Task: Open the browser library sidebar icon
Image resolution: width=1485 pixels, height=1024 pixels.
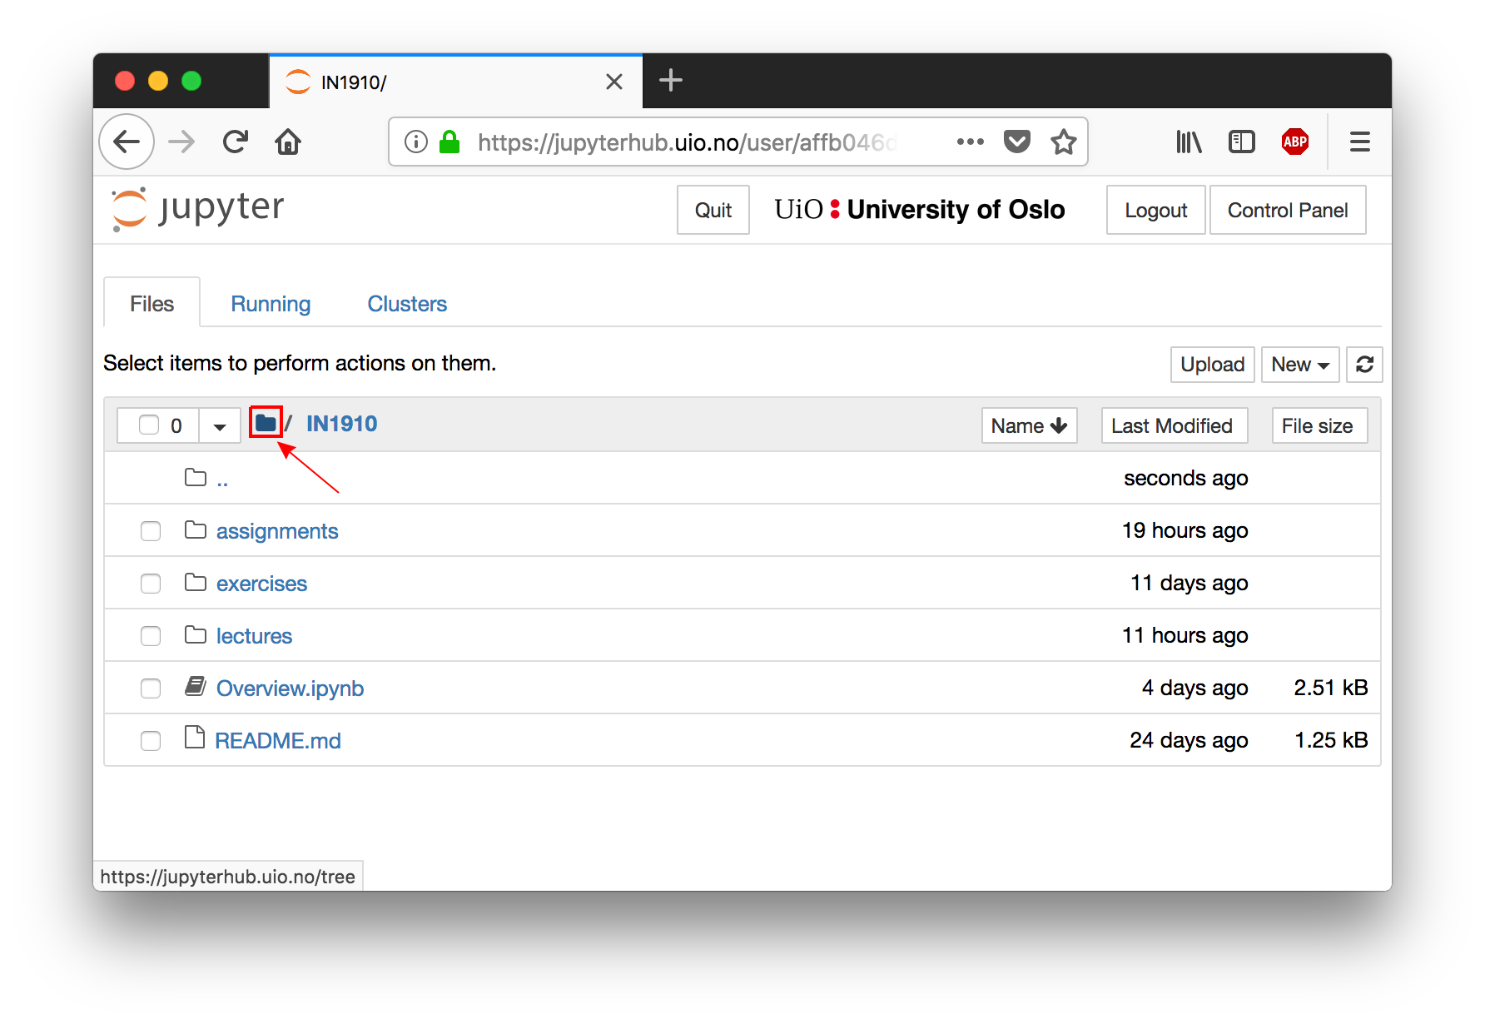Action: point(1189,142)
